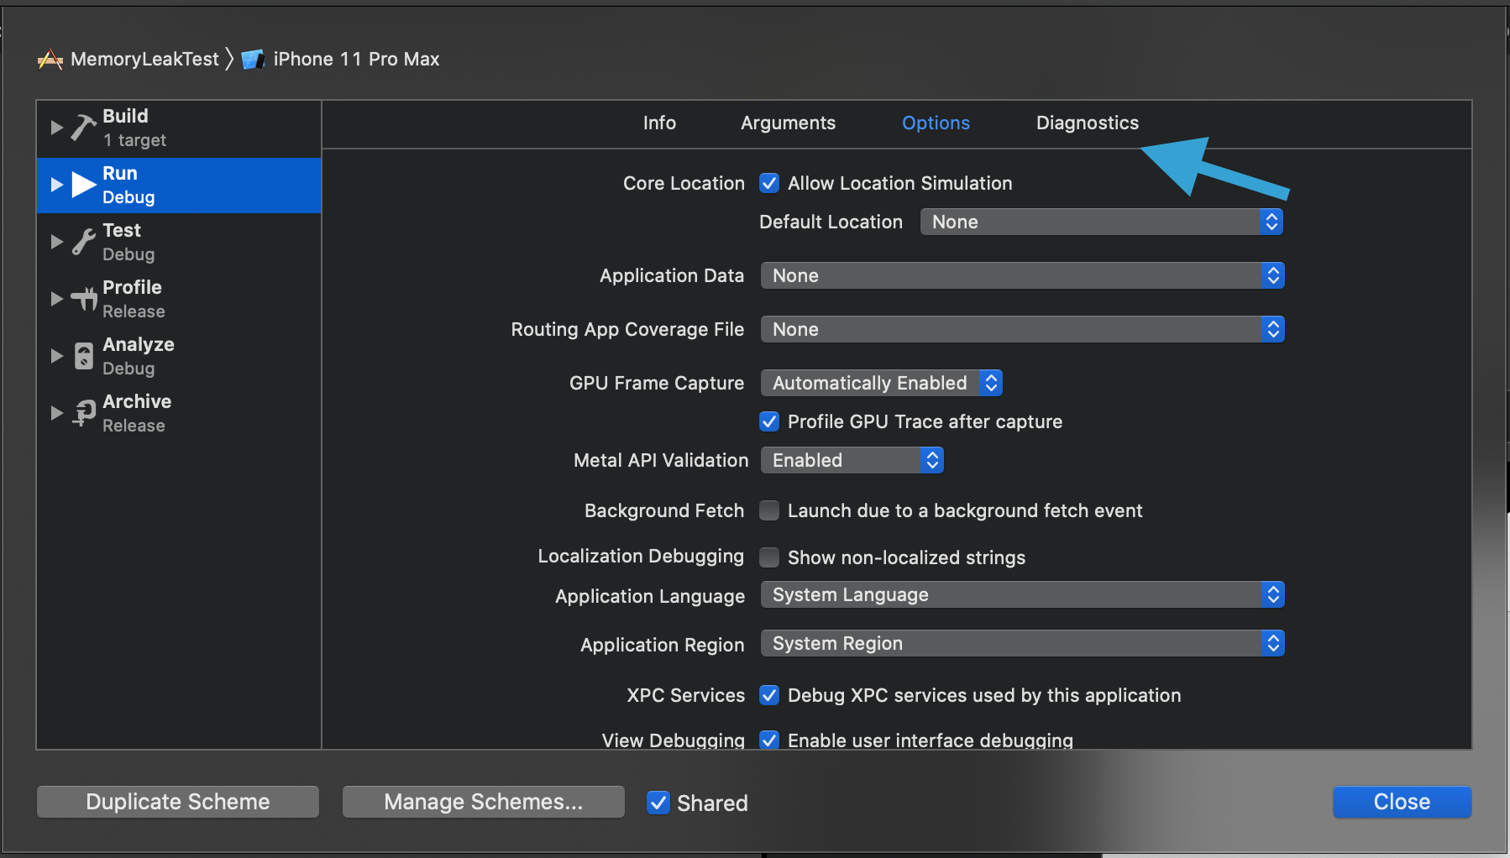
Task: Click the iPhone 11 Pro Max simulator icon
Action: (x=253, y=60)
